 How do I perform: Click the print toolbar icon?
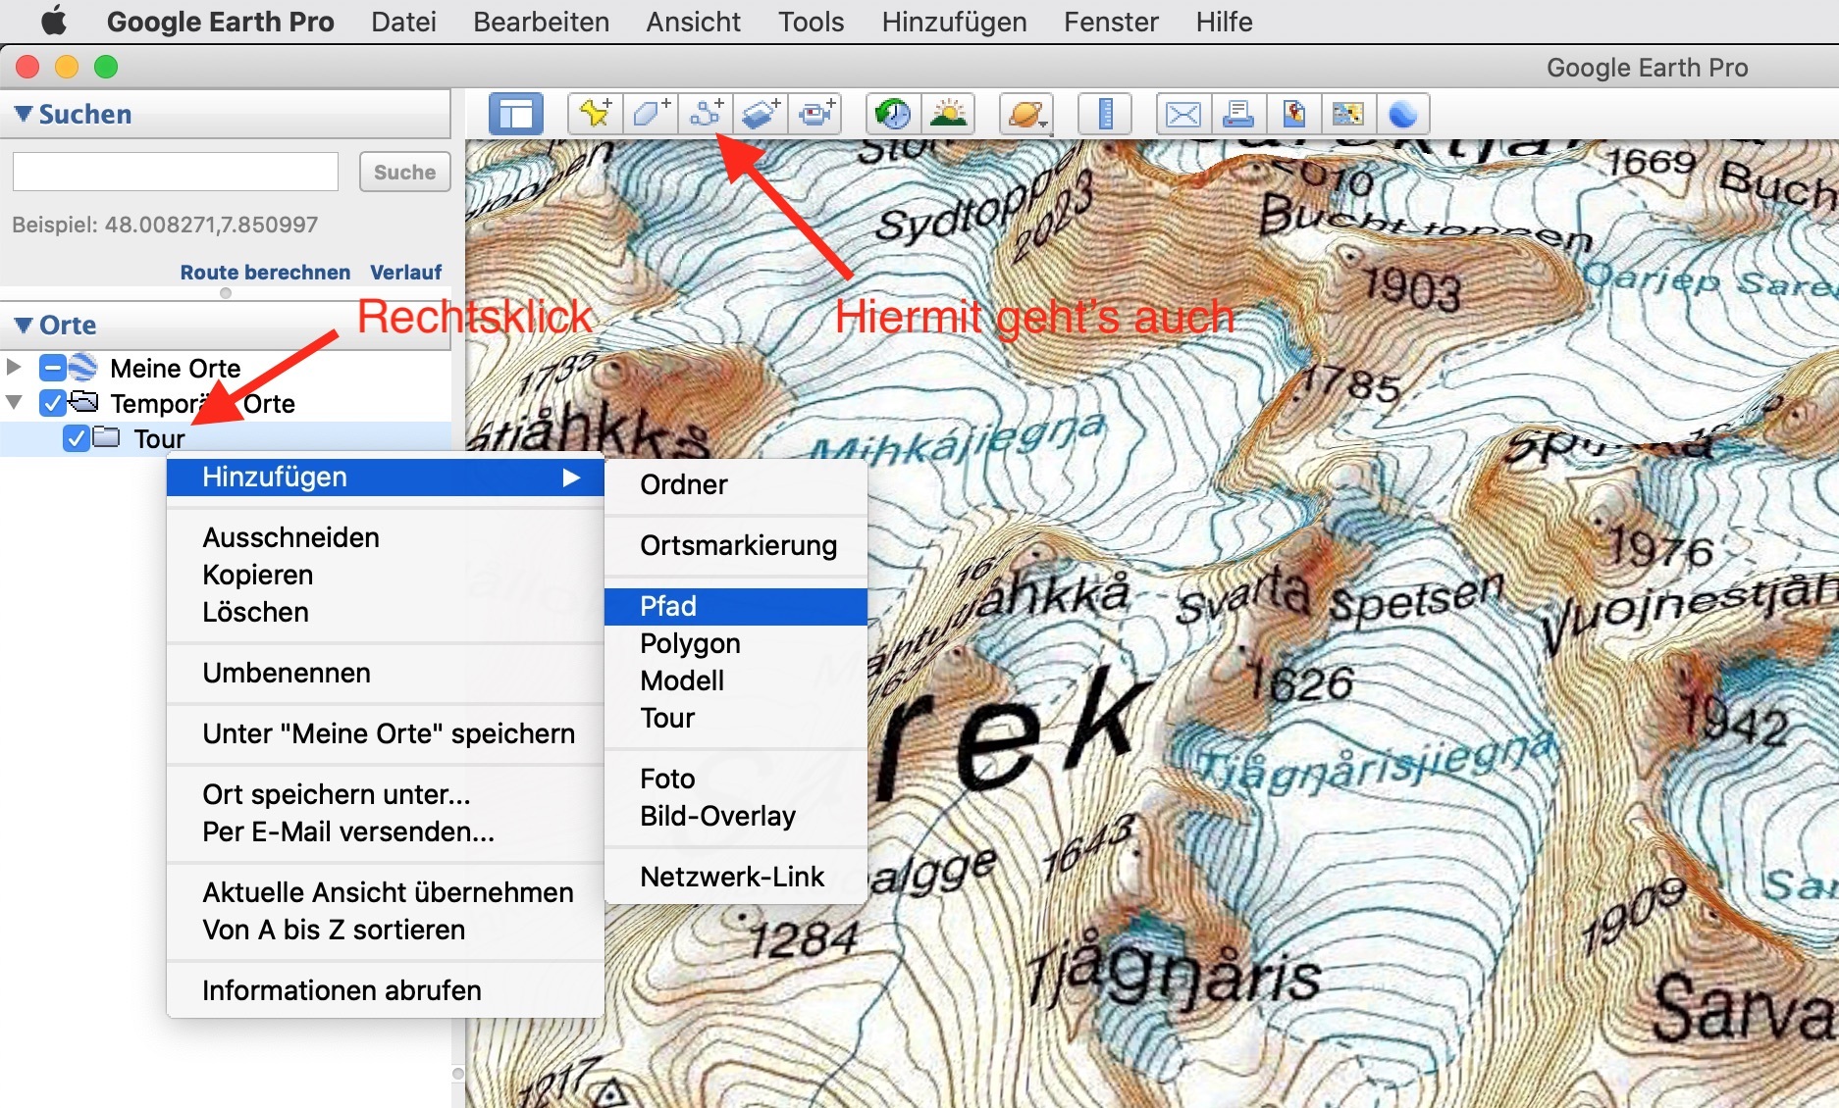click(1237, 115)
